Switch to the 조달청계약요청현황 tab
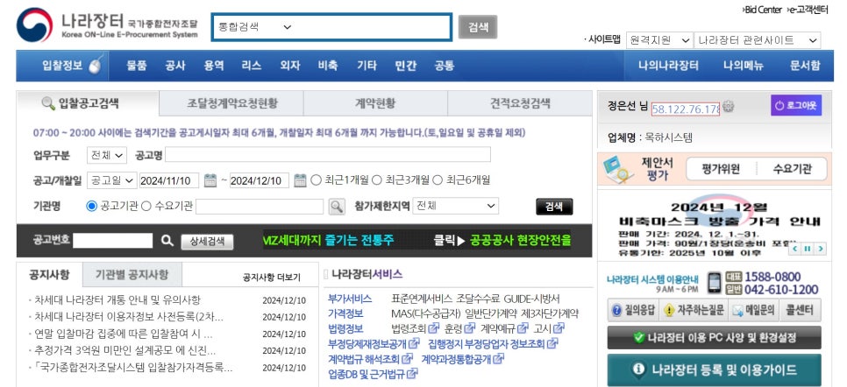The width and height of the screenshot is (847, 387). point(231,103)
